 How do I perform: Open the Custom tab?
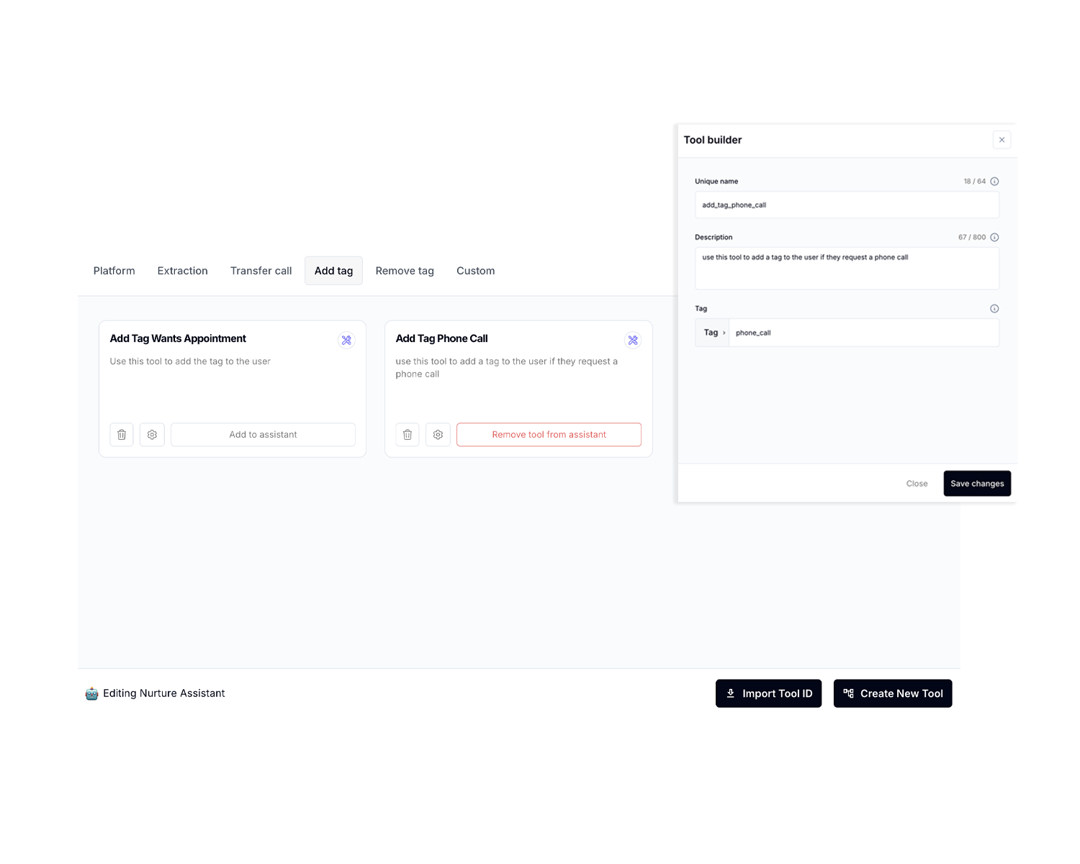(476, 271)
